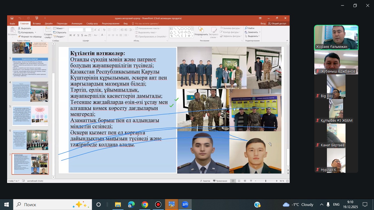Click Format Painter (Формат по образцу)
374x210 pixels.
click(x=30, y=37)
